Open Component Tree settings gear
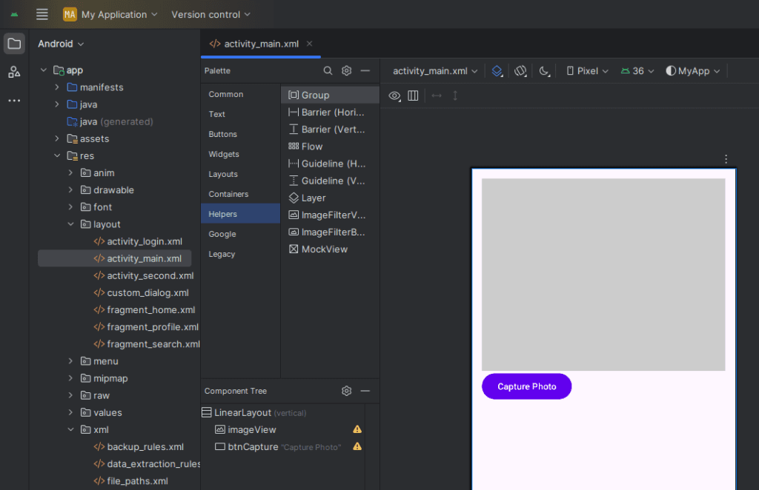Screen dimensions: 759x490 click(347, 391)
